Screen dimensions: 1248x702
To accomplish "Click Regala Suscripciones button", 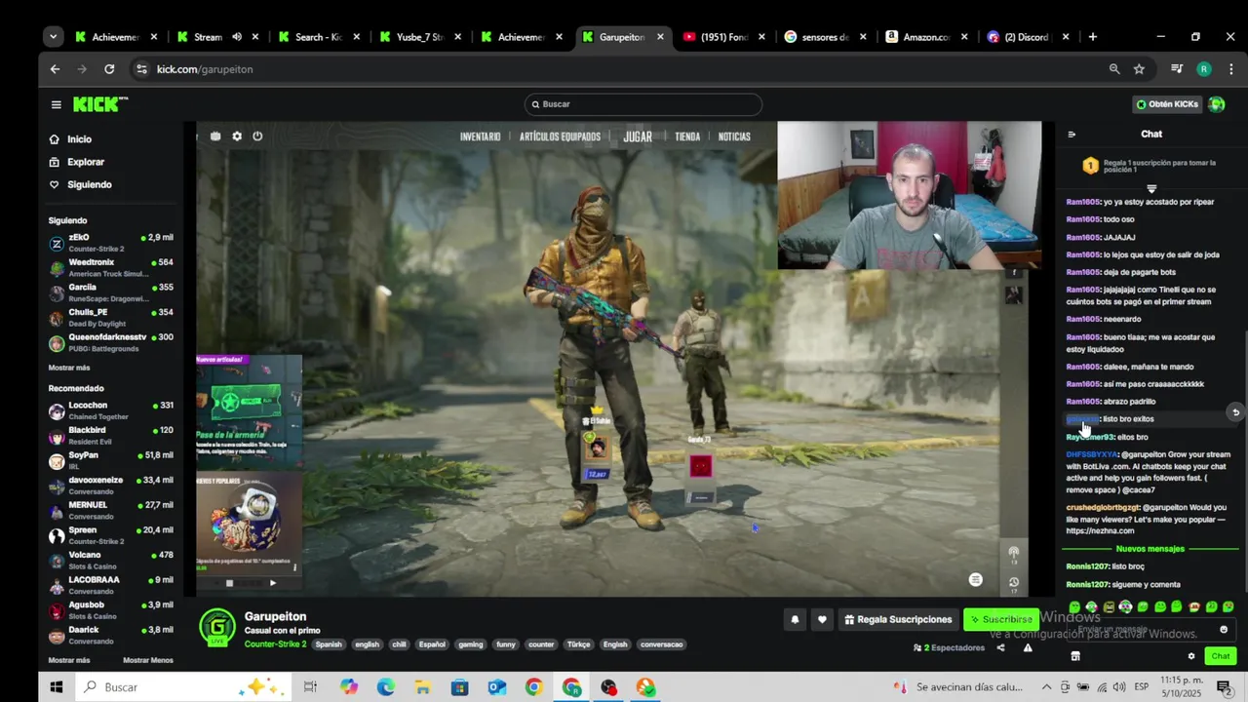I will point(898,619).
